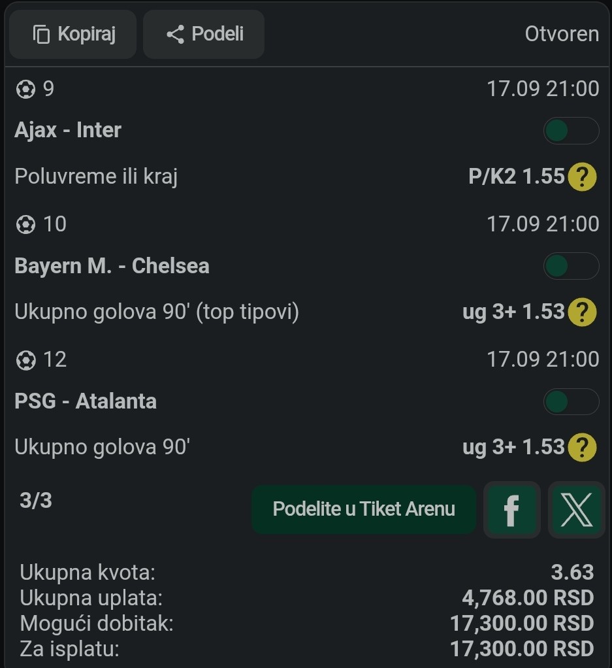Toggle the PSG - Atalanta switch
Image resolution: width=612 pixels, height=668 pixels.
[x=571, y=401]
